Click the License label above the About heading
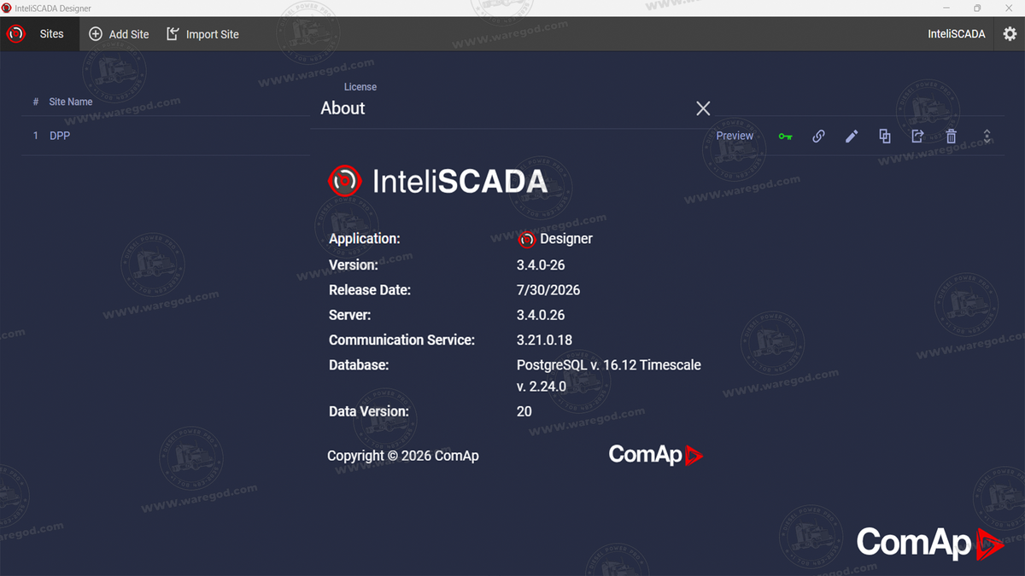The height and width of the screenshot is (576, 1025). [x=360, y=87]
